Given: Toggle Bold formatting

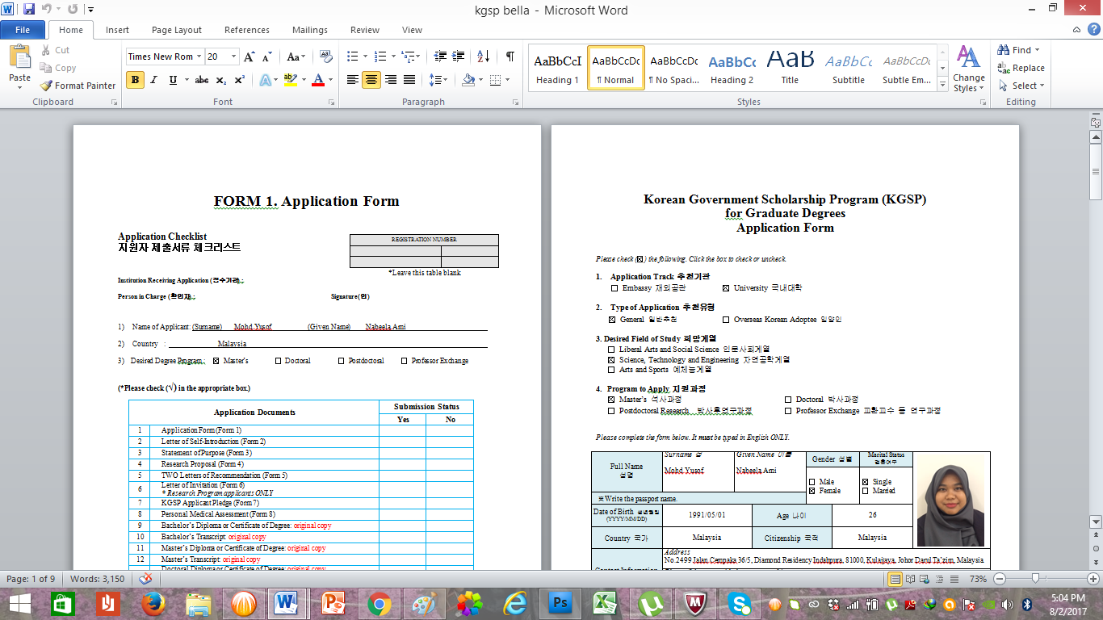Looking at the screenshot, I should click(135, 80).
